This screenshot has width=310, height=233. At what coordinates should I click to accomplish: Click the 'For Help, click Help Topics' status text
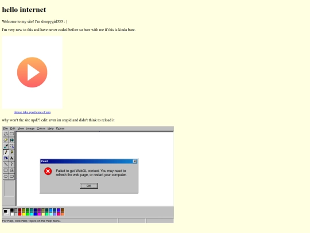pyautogui.click(x=32, y=221)
